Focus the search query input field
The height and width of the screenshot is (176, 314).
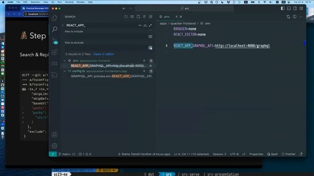click(101, 25)
